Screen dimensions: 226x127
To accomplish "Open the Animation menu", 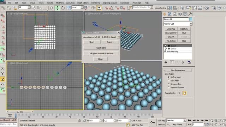I will [70, 3].
